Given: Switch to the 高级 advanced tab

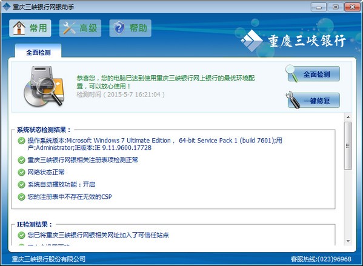Looking at the screenshot, I should (80, 28).
